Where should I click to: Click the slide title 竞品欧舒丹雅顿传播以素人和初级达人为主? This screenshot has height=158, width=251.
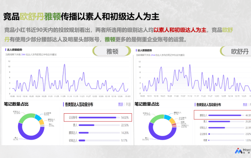(81, 16)
